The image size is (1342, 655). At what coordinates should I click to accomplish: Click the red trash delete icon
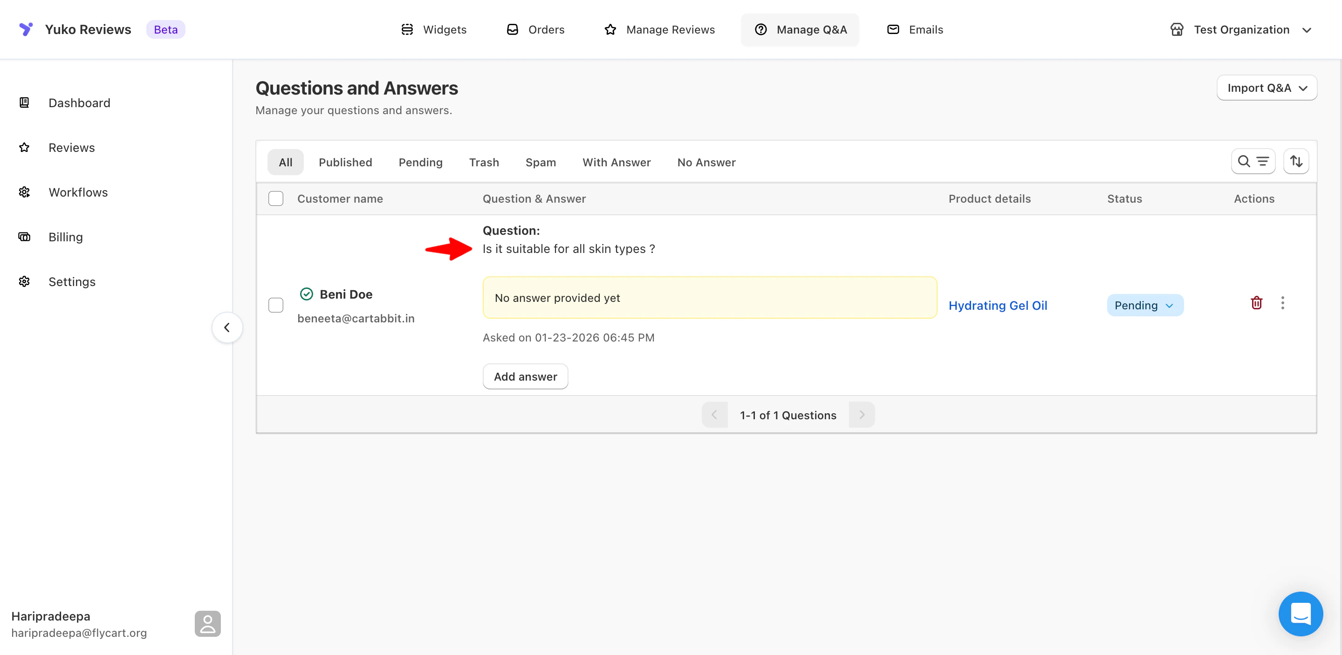pos(1256,302)
